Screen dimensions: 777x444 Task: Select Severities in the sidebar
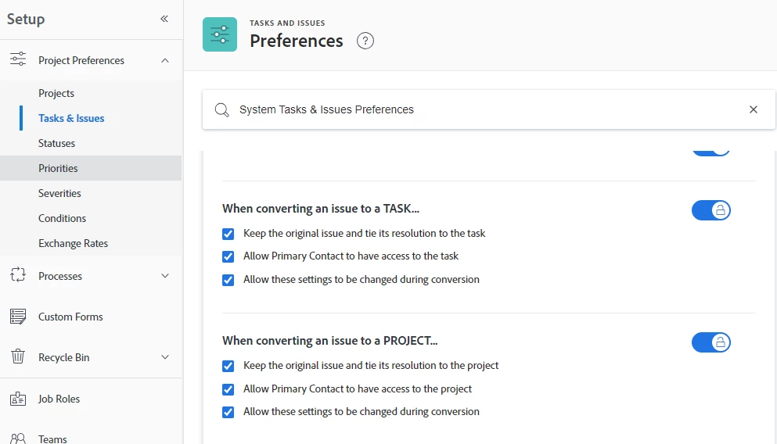[x=59, y=194]
